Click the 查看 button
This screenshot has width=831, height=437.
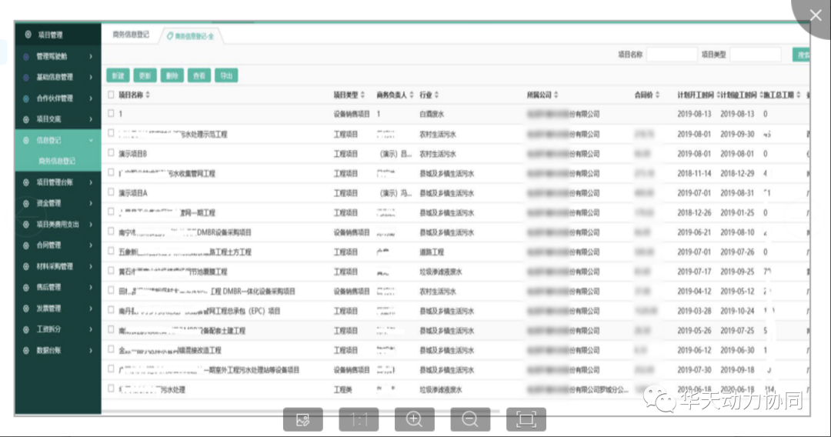pyautogui.click(x=199, y=75)
